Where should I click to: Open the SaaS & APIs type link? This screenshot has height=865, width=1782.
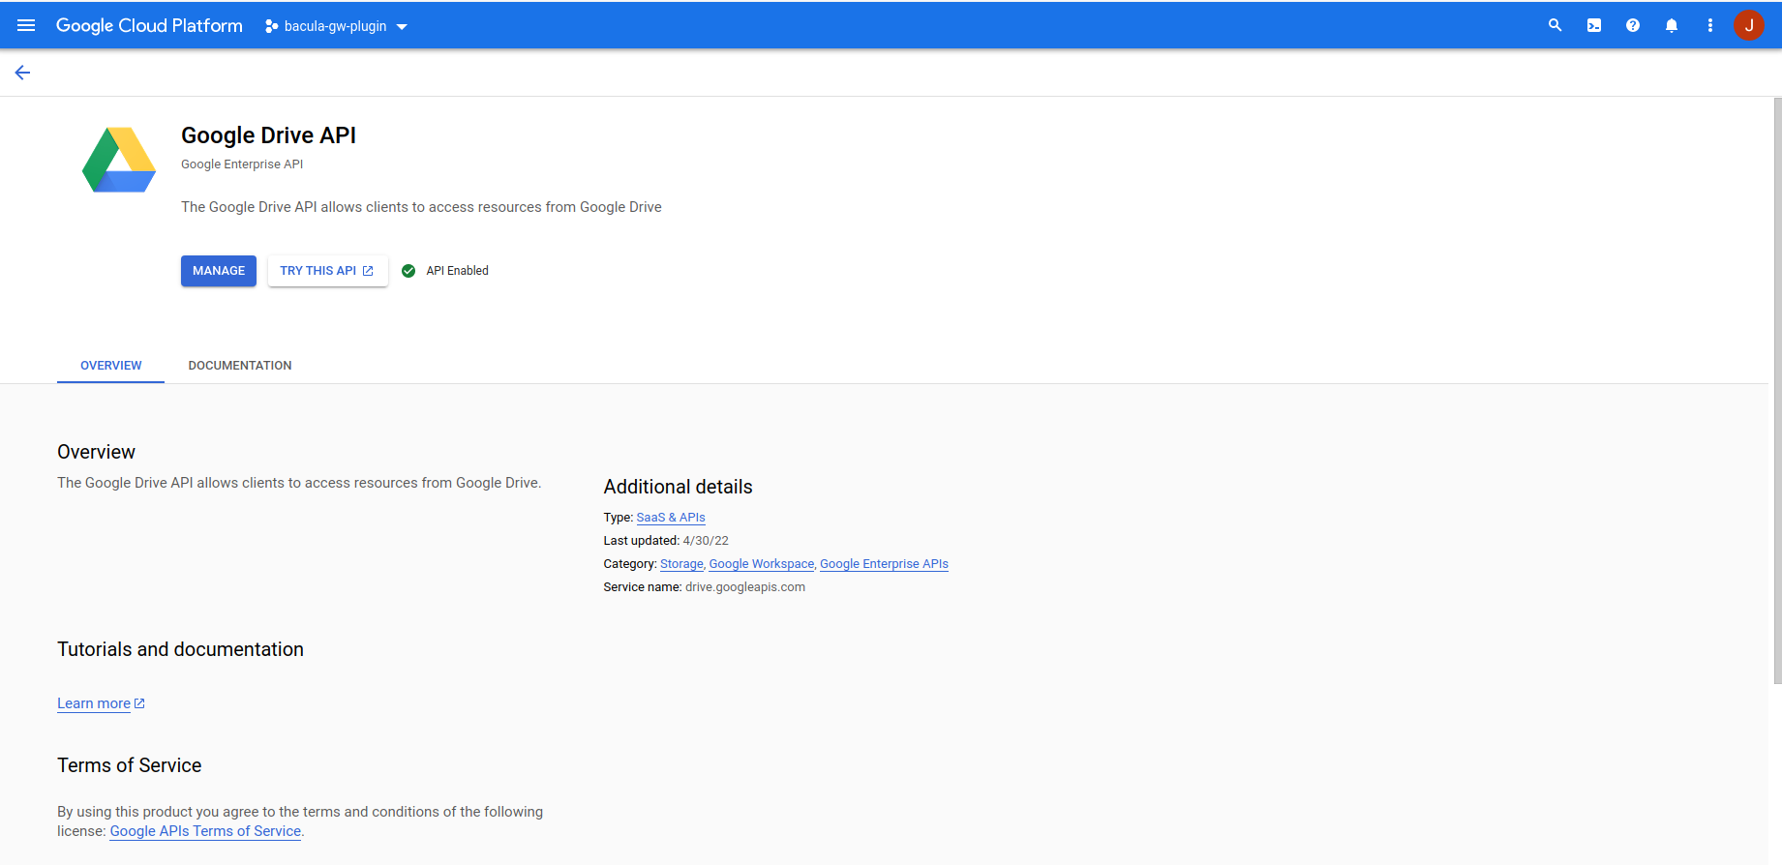tap(671, 518)
